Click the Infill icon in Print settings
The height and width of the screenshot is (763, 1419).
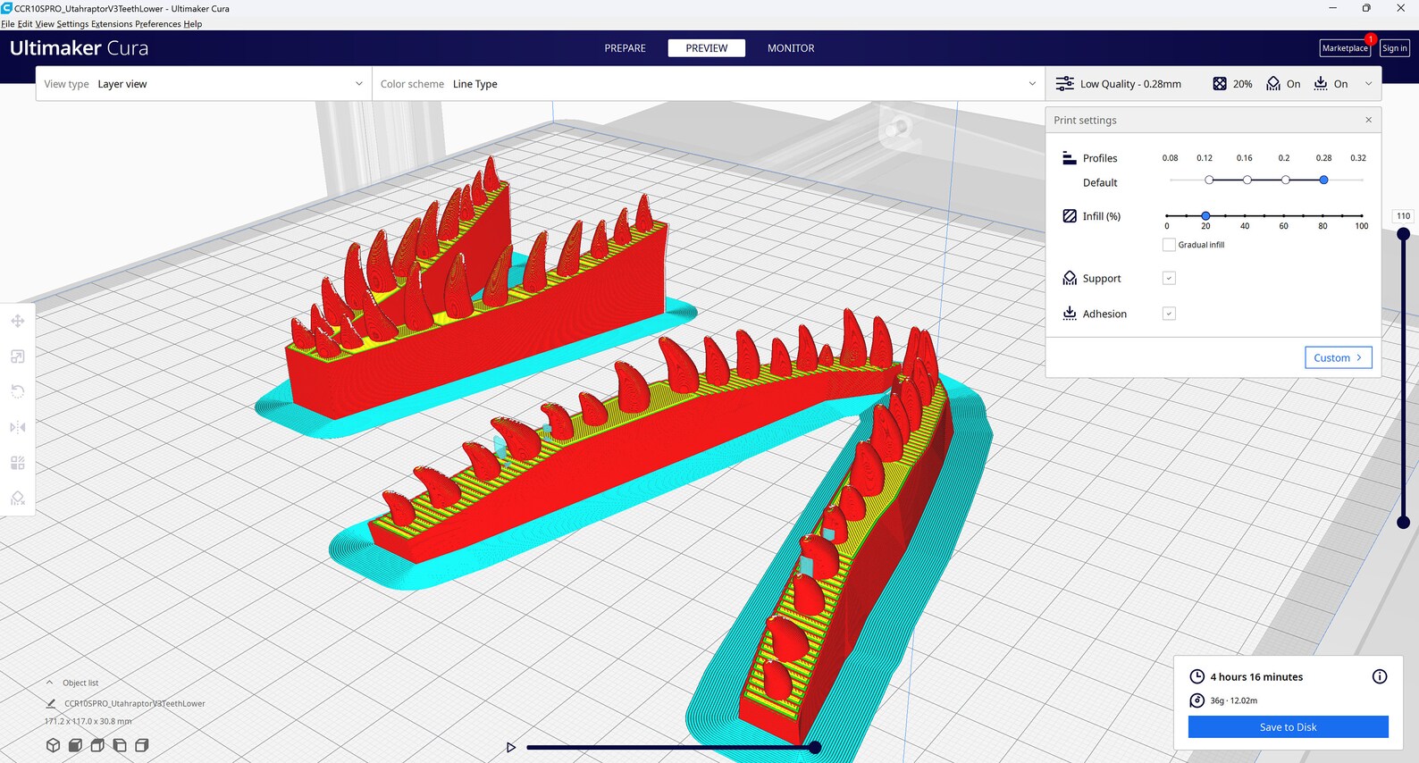tap(1070, 216)
